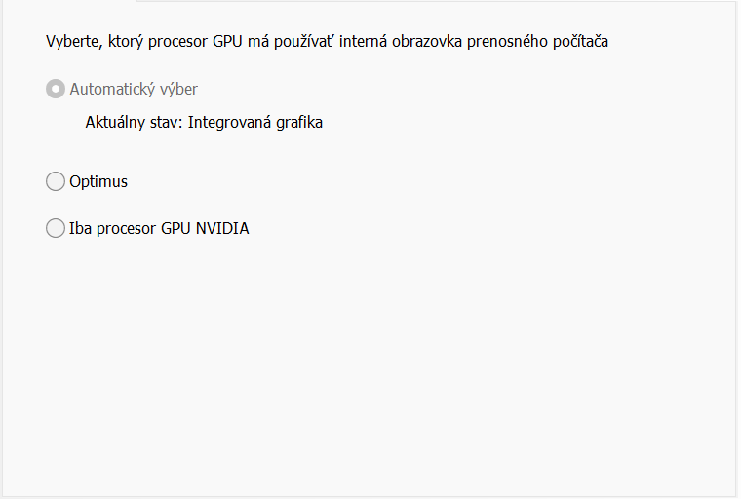The image size is (741, 499).
Task: Click the Integrovaná grafika status value
Action: [255, 123]
